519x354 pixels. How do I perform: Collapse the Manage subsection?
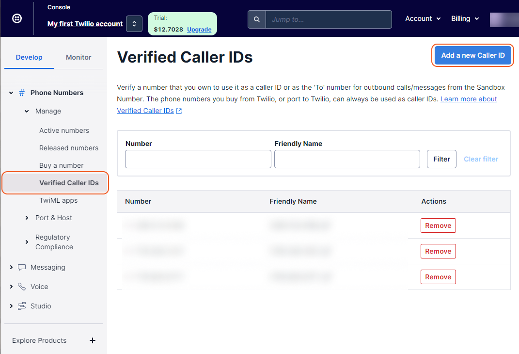27,111
